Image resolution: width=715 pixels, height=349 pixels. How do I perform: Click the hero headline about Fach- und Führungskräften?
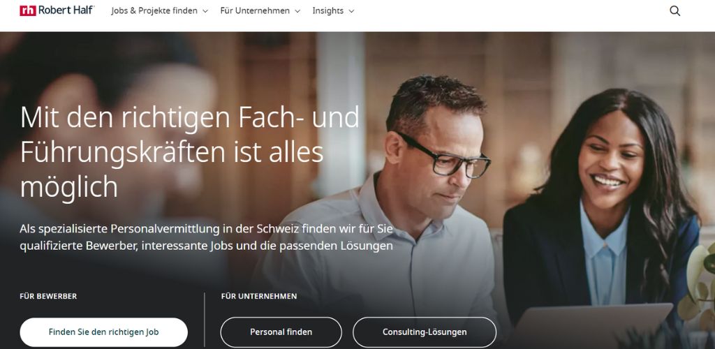(190, 151)
